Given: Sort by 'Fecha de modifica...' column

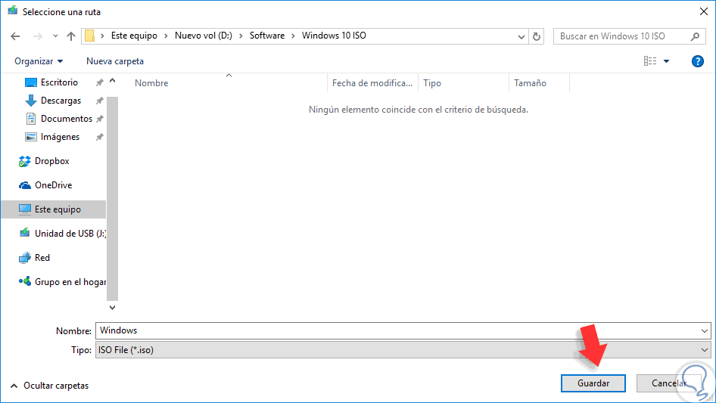Looking at the screenshot, I should (x=372, y=83).
